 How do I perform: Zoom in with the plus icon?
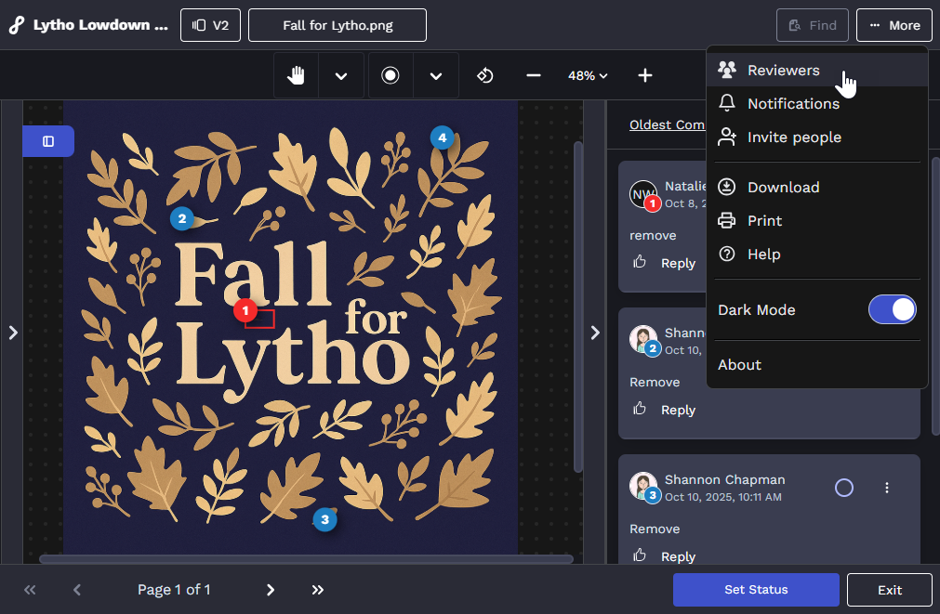tap(645, 75)
